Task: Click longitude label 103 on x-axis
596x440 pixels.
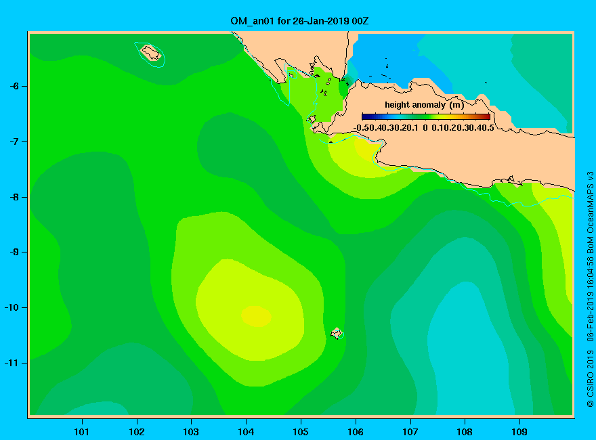Action: tap(191, 432)
